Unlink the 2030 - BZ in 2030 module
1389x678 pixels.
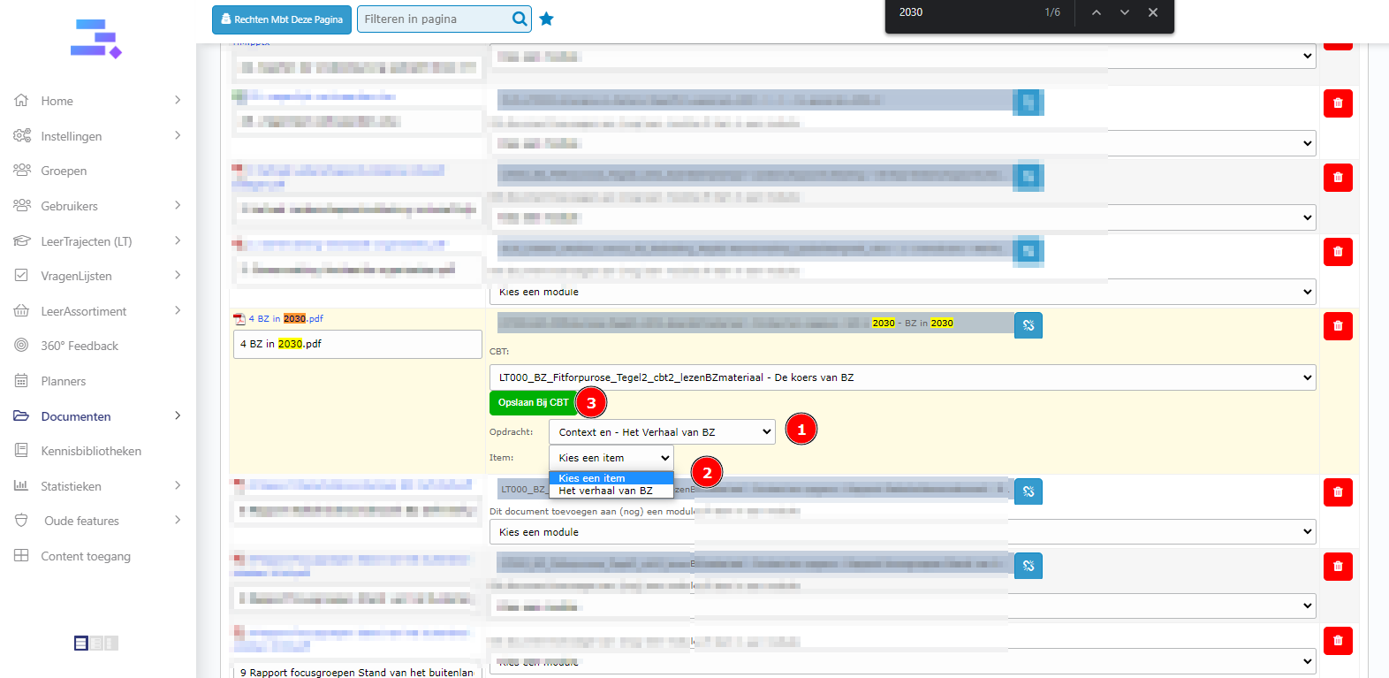[x=1028, y=325]
